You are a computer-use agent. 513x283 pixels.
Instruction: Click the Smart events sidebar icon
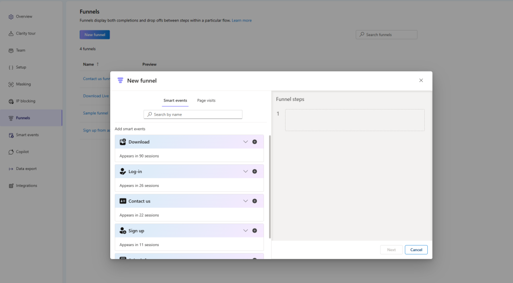pyautogui.click(x=11, y=135)
